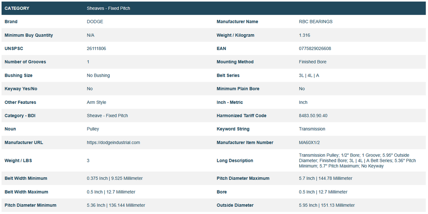Select the manufacturer item number MA60X1/2
Image resolution: width=428 pixels, height=214 pixels.
pyautogui.click(x=310, y=143)
